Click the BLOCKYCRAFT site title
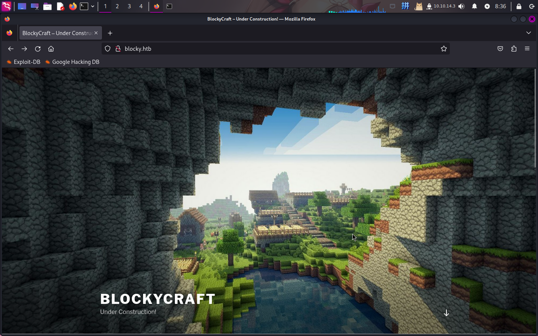 pyautogui.click(x=158, y=299)
